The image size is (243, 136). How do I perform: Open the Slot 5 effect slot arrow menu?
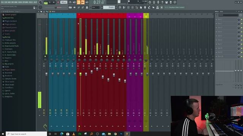click(x=216, y=36)
